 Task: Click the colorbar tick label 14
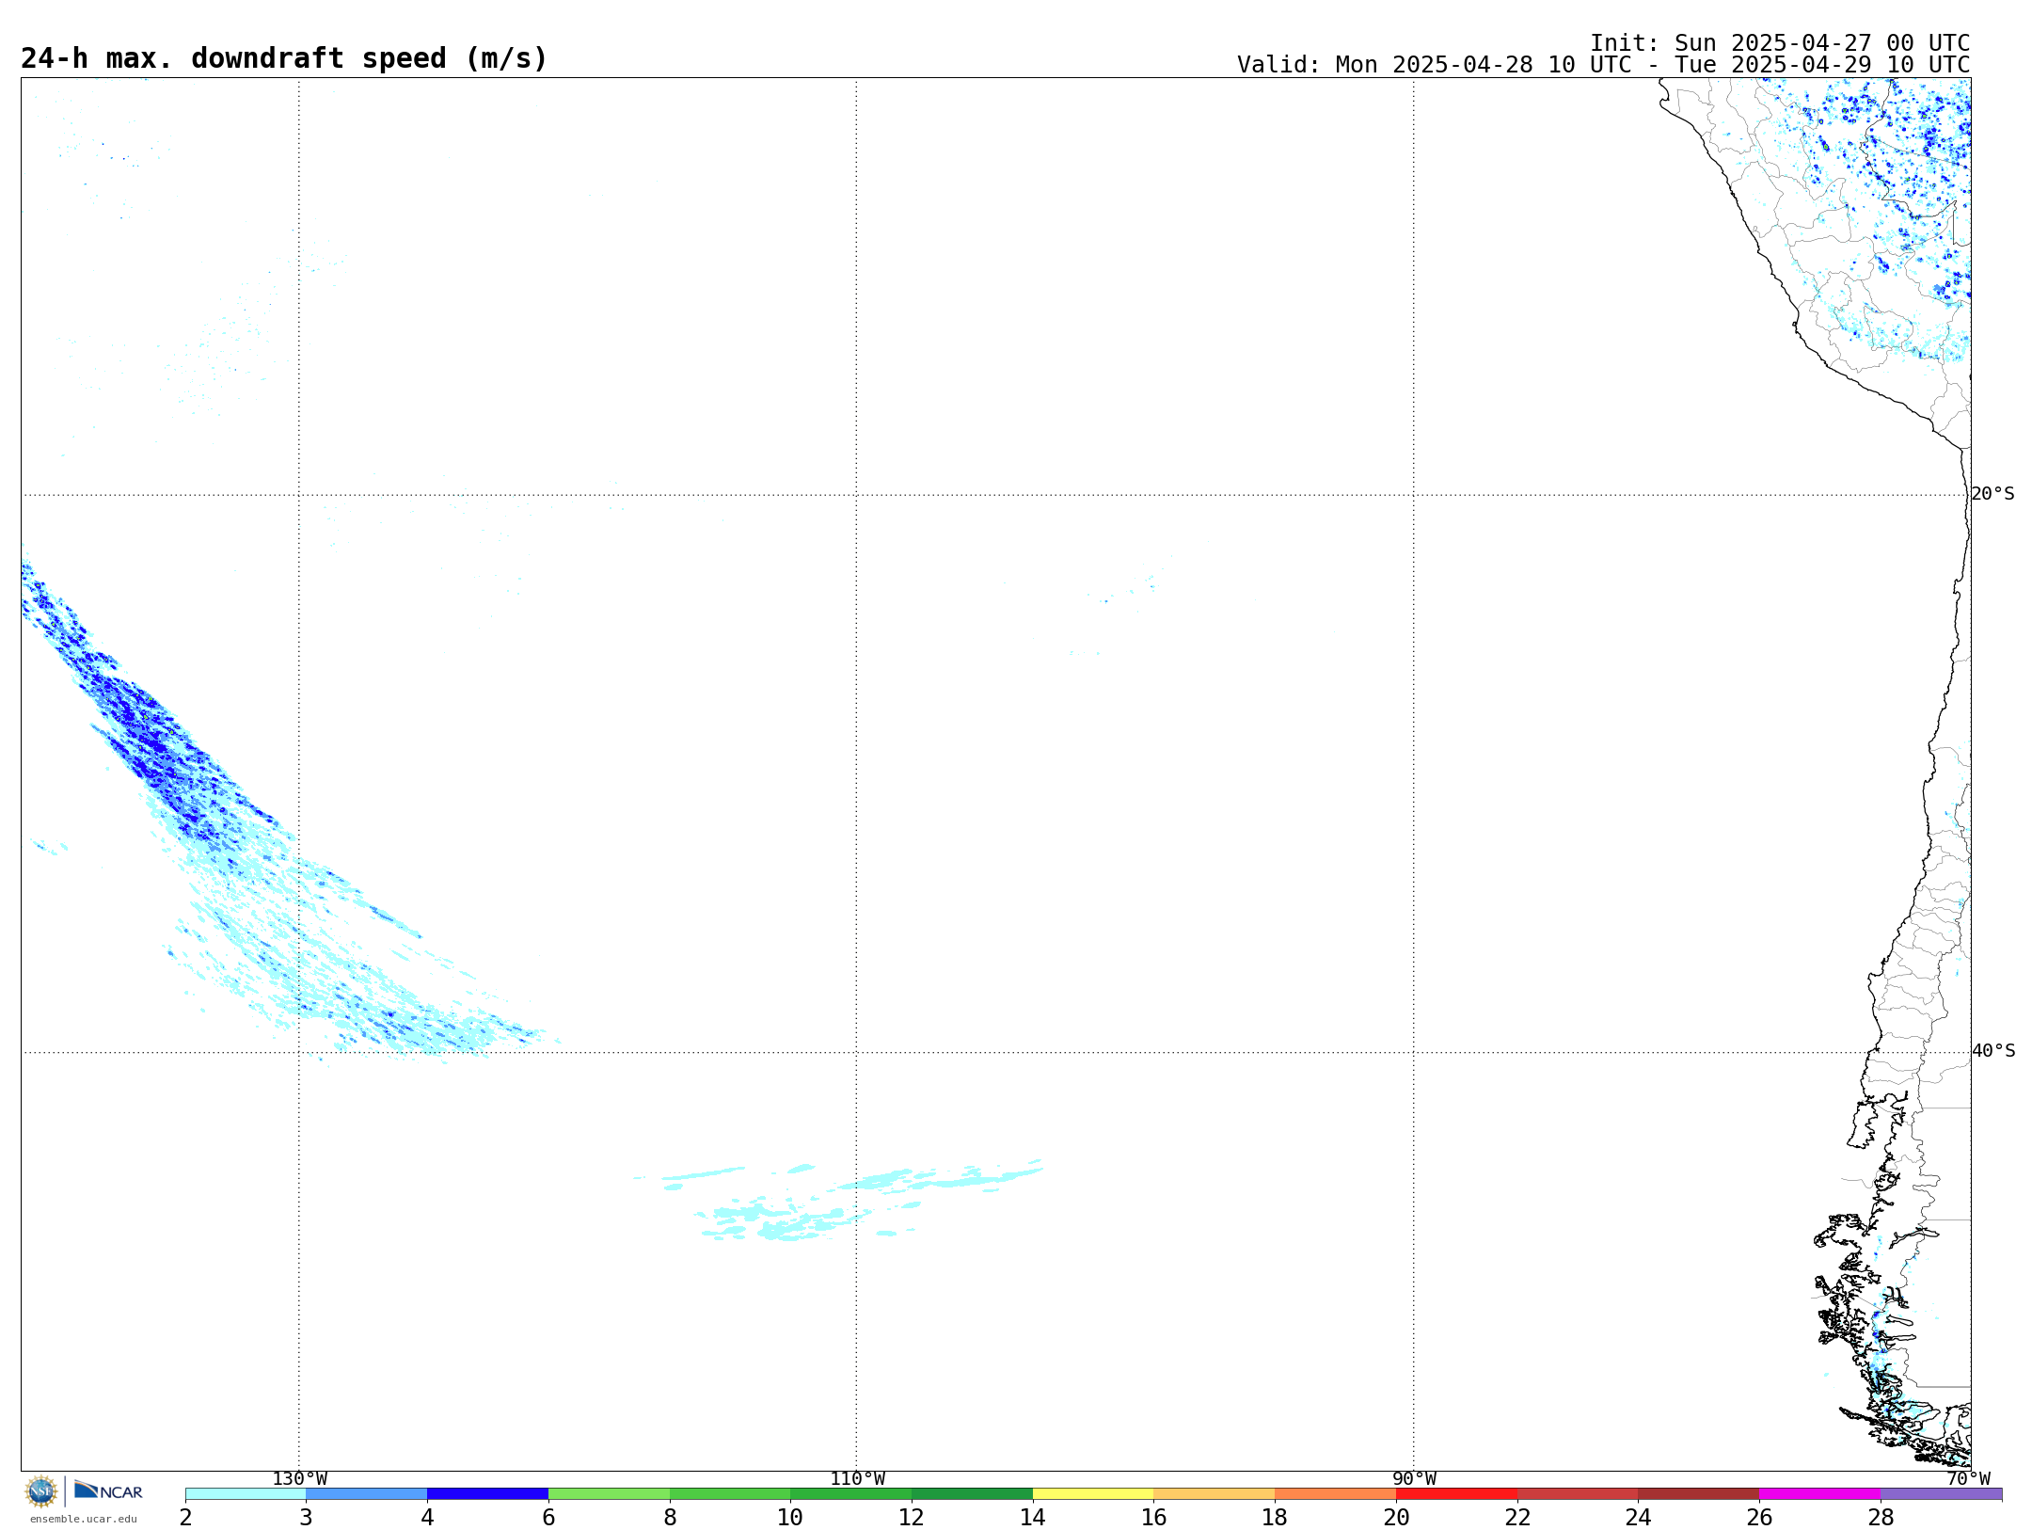[x=1033, y=1517]
